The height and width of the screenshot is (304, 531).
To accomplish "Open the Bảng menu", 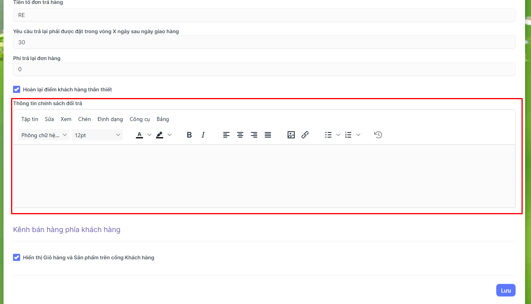I will click(x=163, y=119).
